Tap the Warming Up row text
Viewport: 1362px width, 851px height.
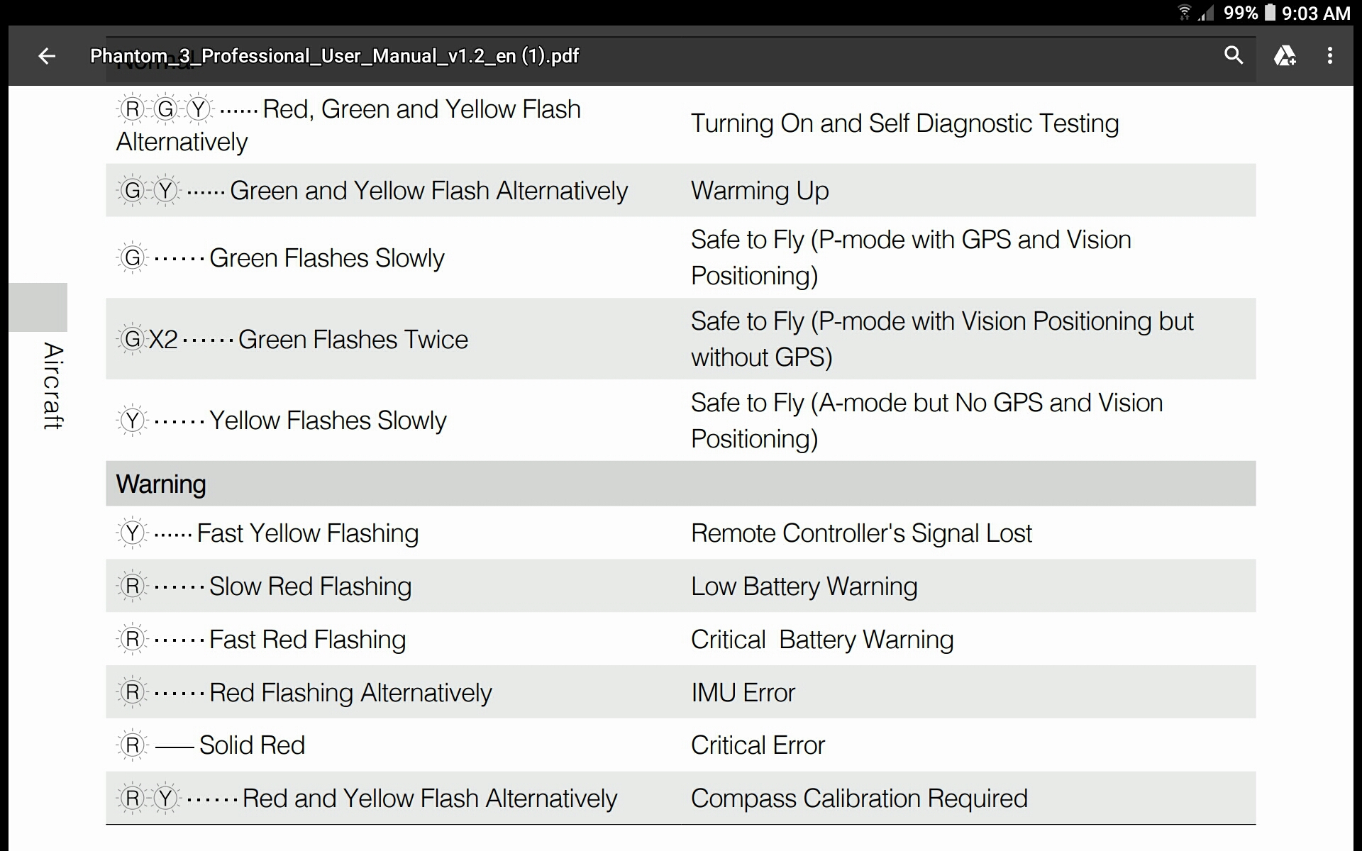click(x=760, y=191)
